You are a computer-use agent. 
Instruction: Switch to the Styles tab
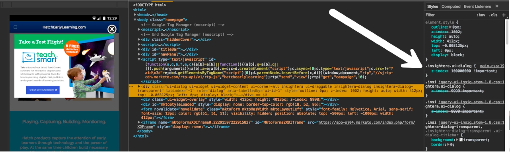tap(432, 6)
